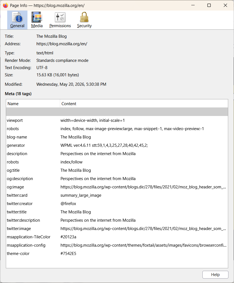Click the summary_large_image content cell
This screenshot has width=234, height=283.
tap(81, 195)
